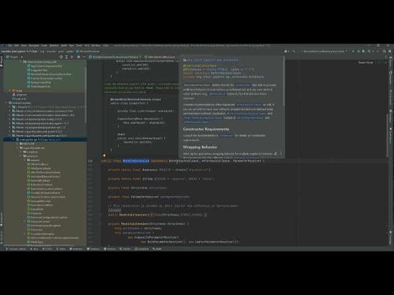Click the highlighted MockitoExtension class name
This screenshot has height=295, width=394.
(136, 161)
